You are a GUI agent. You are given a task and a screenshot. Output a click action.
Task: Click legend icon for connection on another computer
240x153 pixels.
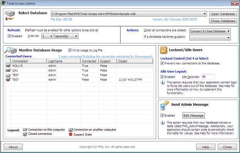(x=71, y=130)
